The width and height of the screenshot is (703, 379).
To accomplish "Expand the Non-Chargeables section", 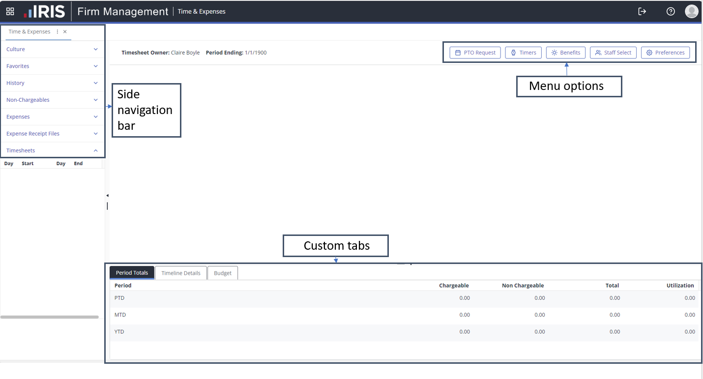I will click(95, 100).
